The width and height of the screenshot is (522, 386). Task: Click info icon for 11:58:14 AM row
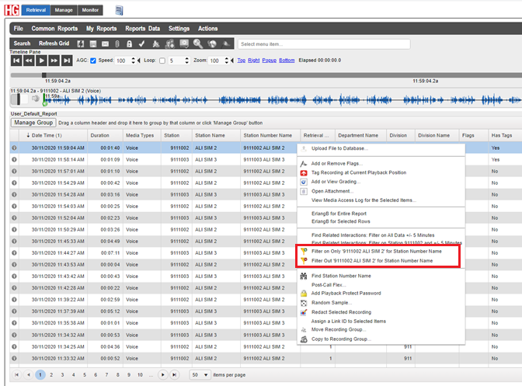pos(14,159)
